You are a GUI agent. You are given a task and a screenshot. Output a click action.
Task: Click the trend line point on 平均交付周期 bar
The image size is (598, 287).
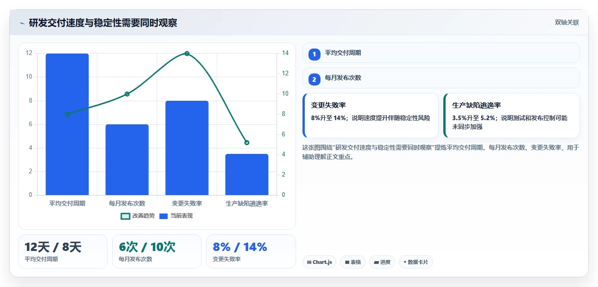(67, 114)
